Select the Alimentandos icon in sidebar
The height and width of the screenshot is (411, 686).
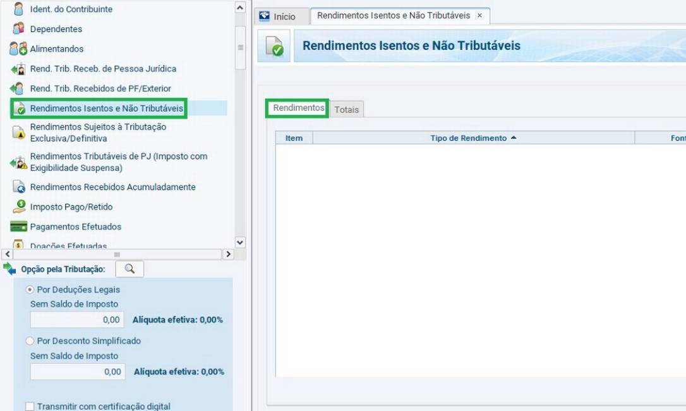(x=18, y=49)
